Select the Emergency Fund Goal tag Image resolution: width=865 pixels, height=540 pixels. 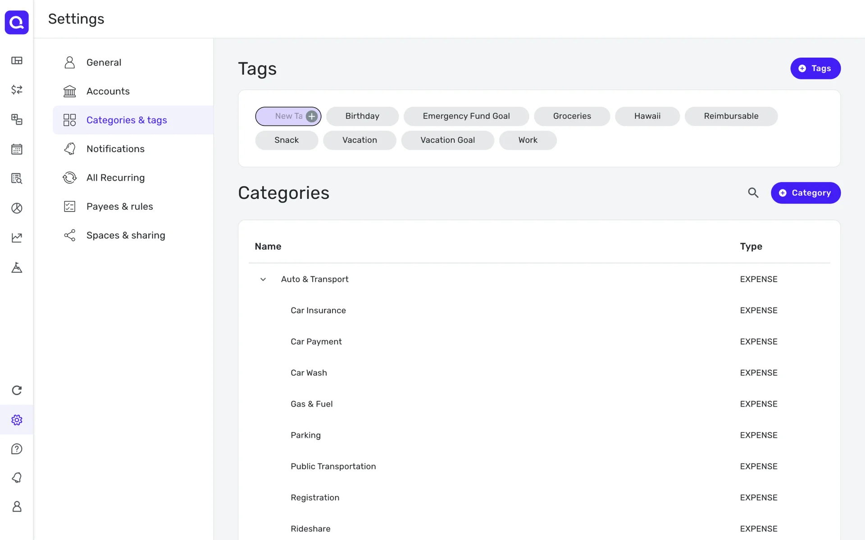tap(466, 116)
